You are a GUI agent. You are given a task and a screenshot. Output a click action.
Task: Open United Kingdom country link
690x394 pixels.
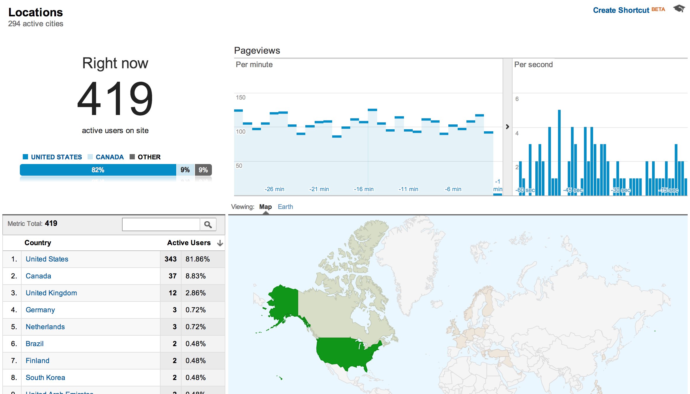coord(51,293)
